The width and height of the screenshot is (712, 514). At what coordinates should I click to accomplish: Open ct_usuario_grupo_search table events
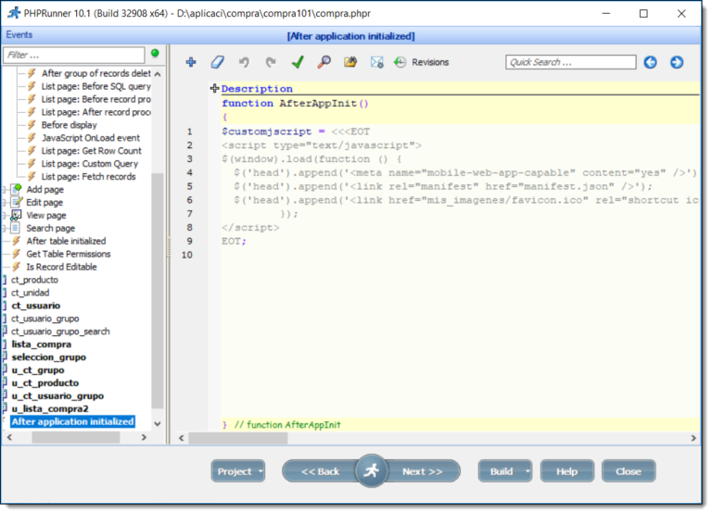pyautogui.click(x=60, y=332)
